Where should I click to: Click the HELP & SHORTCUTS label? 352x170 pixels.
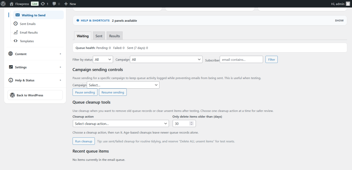point(95,20)
